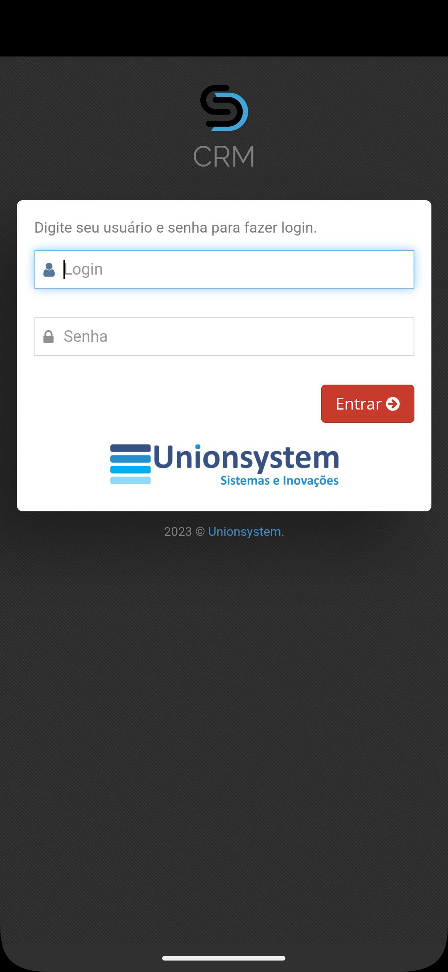
Task: Tap the black and blue SD logo
Action: 224,108
